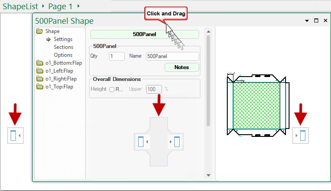Click the o1_Bottom:Flap folder icon
This screenshot has width=331, height=191.
[x=40, y=63]
